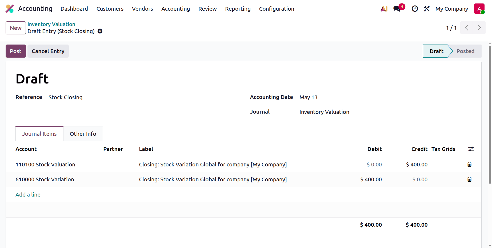Click the vertical page scrollbar
492x248 pixels.
[x=490, y=115]
